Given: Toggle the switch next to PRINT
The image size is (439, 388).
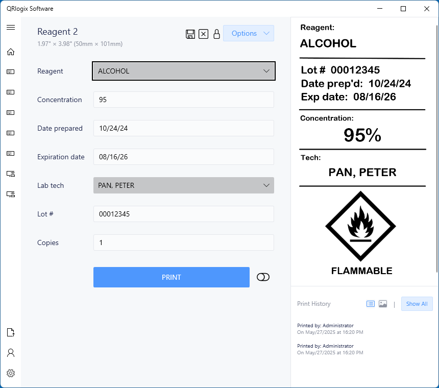Looking at the screenshot, I should click(x=263, y=277).
